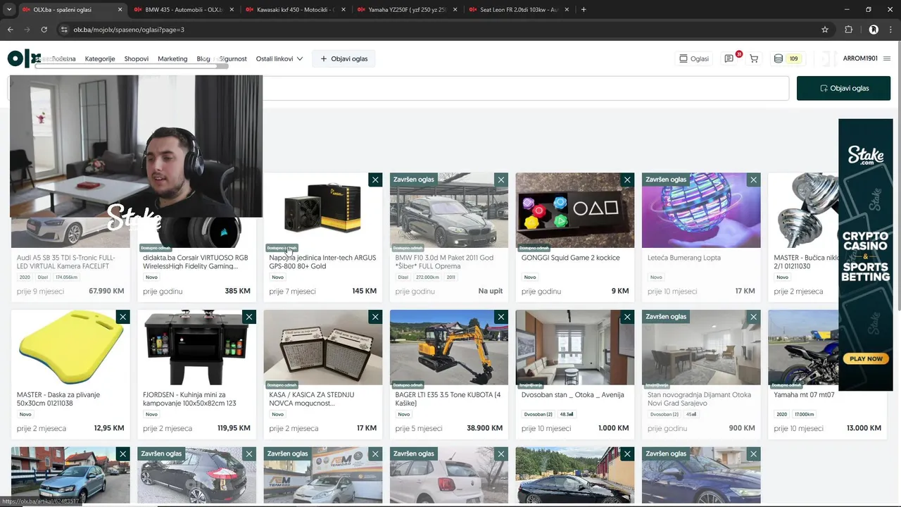
Task: Open the BMW F10 car thumbnail
Action: 448,211
